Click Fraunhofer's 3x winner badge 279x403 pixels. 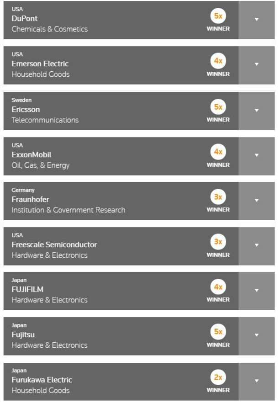[218, 197]
